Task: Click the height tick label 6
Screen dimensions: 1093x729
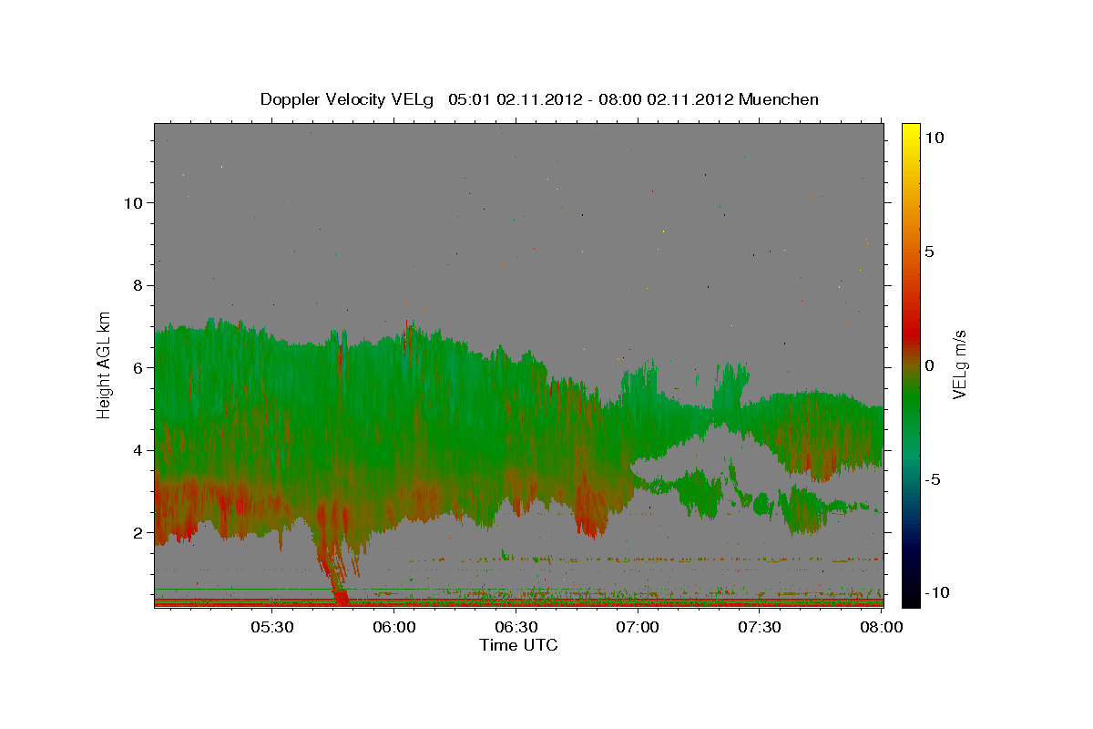Action: tap(138, 367)
